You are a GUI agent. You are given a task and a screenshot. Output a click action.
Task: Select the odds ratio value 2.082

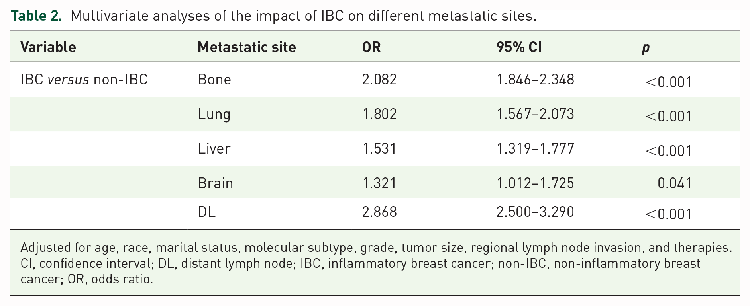click(x=379, y=80)
